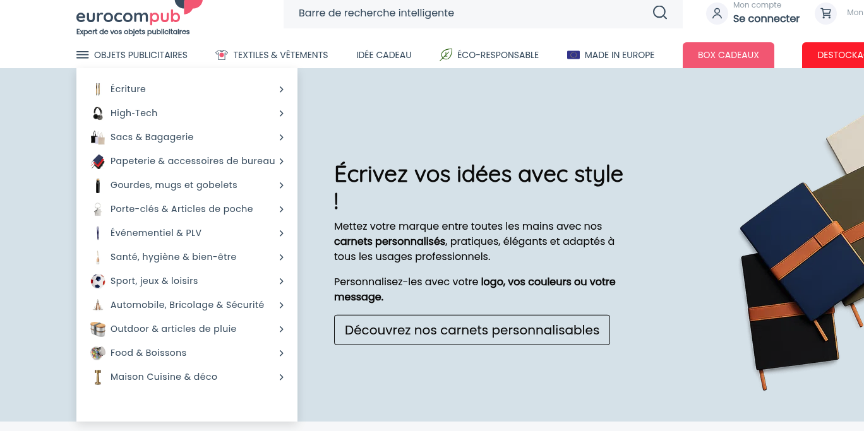Choose Gourdes, mugs et gobelets category

tap(174, 185)
